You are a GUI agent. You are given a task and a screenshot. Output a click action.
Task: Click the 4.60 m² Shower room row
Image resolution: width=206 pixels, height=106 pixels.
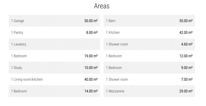(149, 44)
